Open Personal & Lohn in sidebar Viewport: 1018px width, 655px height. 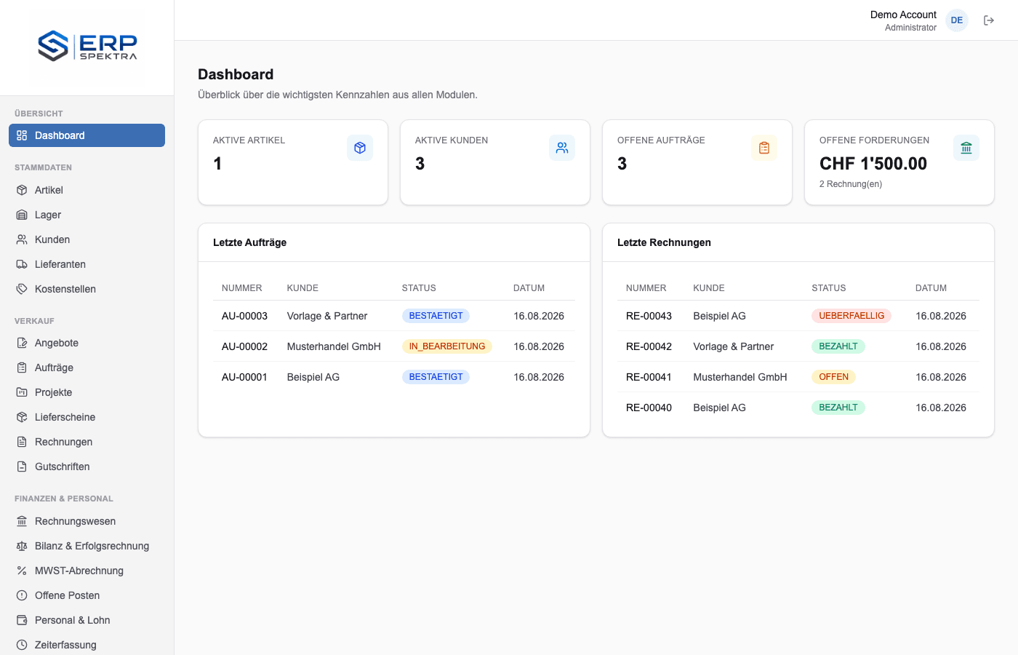tap(87, 620)
